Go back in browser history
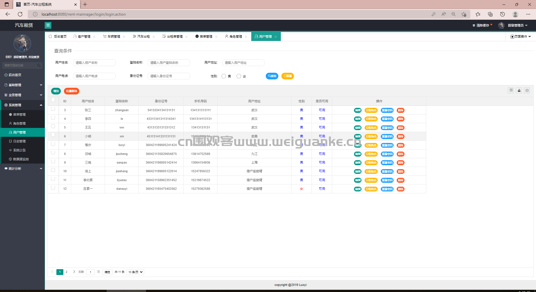Image resolution: width=536 pixels, height=292 pixels. point(8,14)
